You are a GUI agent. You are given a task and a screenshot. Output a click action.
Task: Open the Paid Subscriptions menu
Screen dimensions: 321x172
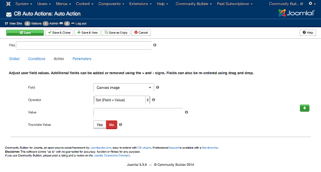235,4
